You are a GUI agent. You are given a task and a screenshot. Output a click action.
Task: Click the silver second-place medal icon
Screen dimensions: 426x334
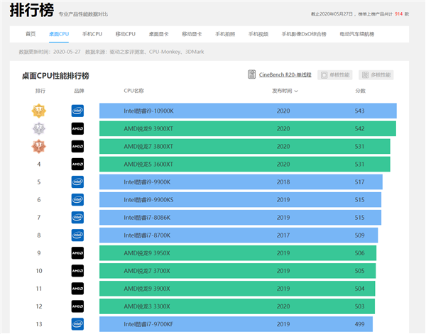tap(39, 128)
